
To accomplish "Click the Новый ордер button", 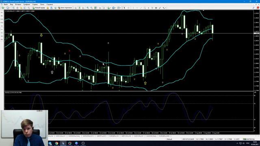I will 39,8.
